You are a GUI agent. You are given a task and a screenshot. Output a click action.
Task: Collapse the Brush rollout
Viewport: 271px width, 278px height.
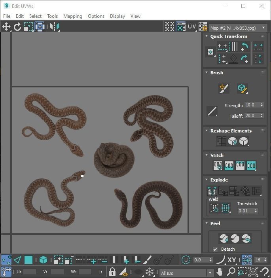[x=207, y=72]
